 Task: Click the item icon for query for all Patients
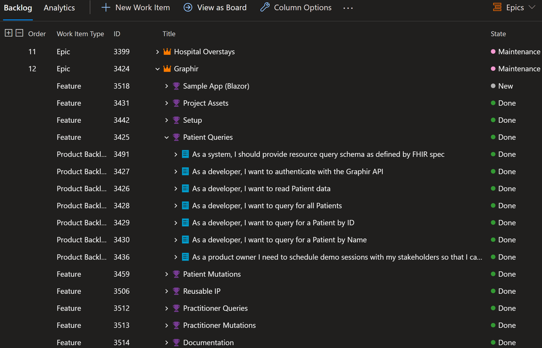[185, 205]
